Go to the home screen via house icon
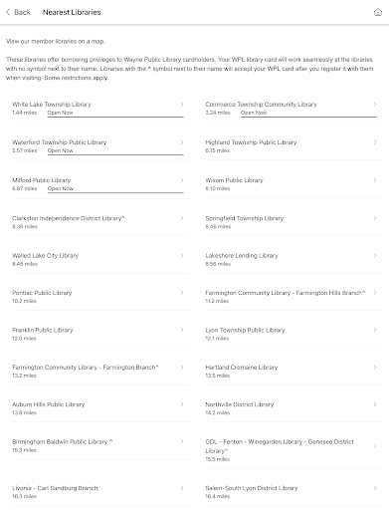 point(378,12)
